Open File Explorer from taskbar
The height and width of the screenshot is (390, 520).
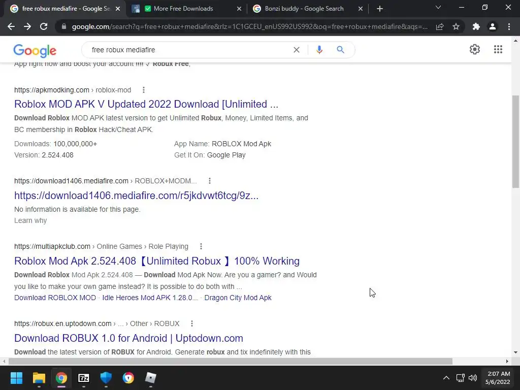pyautogui.click(x=39, y=378)
